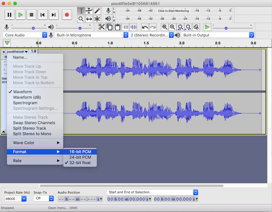Paste with the clipboard icon
Image resolution: width=272 pixels, height=212 pixels.
coord(117,27)
